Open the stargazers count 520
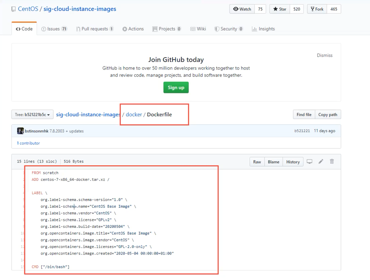The width and height of the screenshot is (370, 280). pos(296,9)
